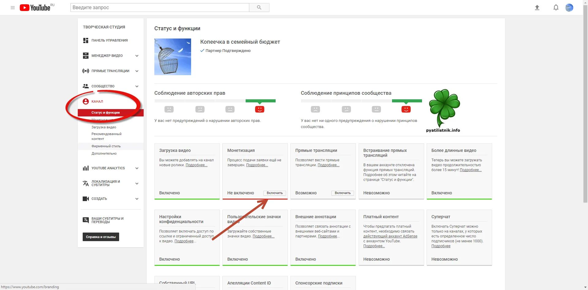This screenshot has width=588, height=290.
Task: Open the notifications bell
Action: (x=556, y=8)
